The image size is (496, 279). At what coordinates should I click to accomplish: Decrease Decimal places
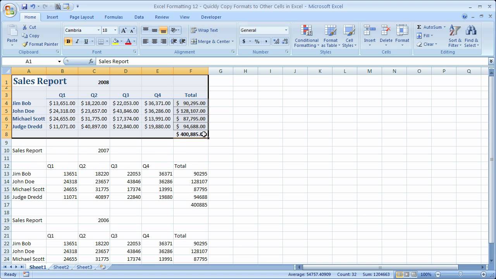pos(285,41)
